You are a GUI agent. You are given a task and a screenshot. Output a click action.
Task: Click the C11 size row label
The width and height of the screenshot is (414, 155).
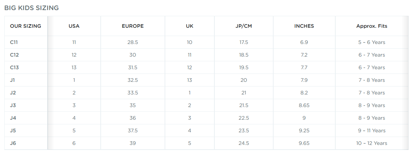click(x=14, y=42)
